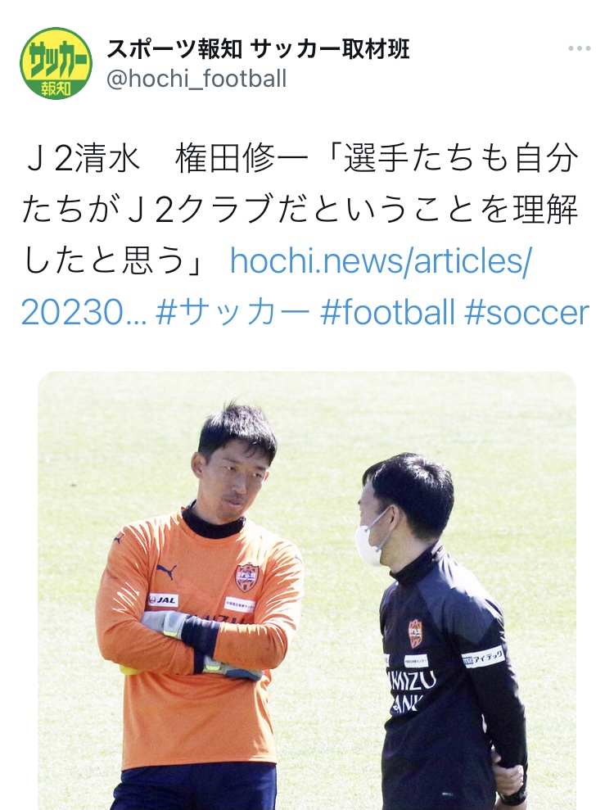This screenshot has width=614, height=810.
Task: Open the サッカー報知 profile avatar
Action: coord(56,64)
